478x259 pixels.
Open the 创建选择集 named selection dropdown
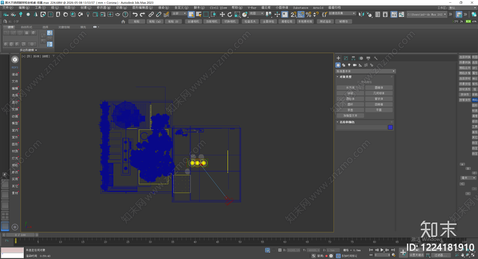(342, 13)
